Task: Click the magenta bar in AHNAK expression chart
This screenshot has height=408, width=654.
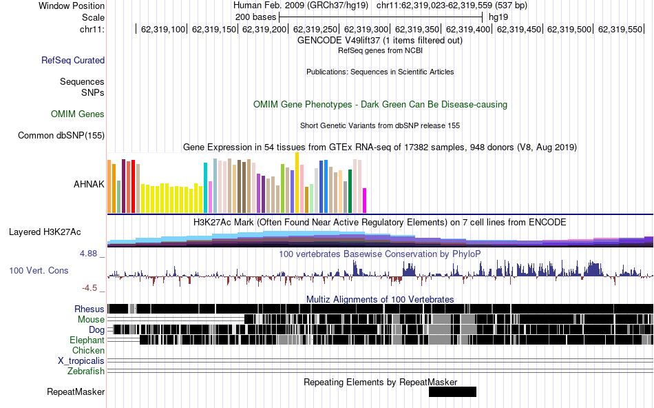Action: point(365,201)
